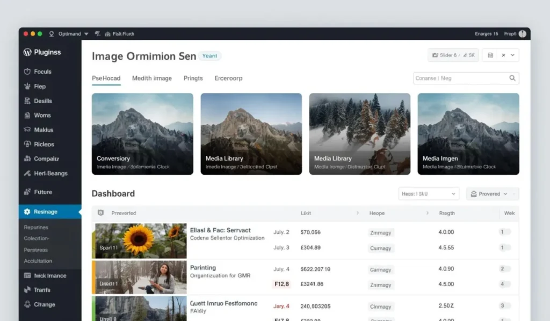This screenshot has width=550, height=321.
Task: Switch to the Pringts tab
Action: coord(193,79)
